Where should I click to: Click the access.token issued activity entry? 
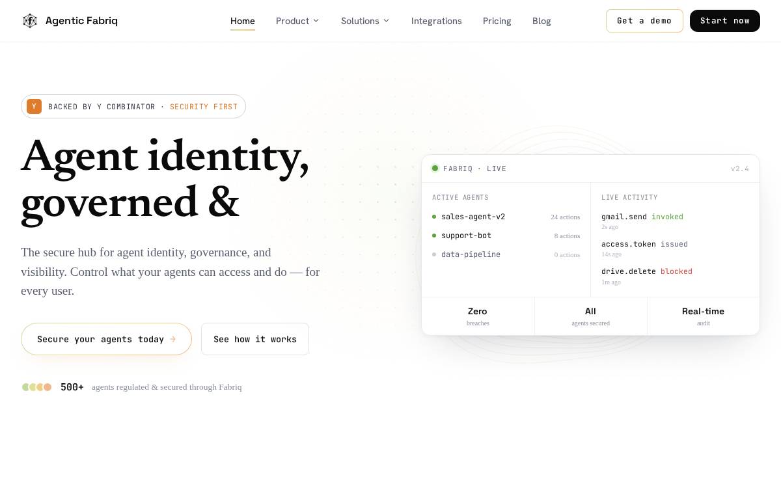(x=644, y=244)
